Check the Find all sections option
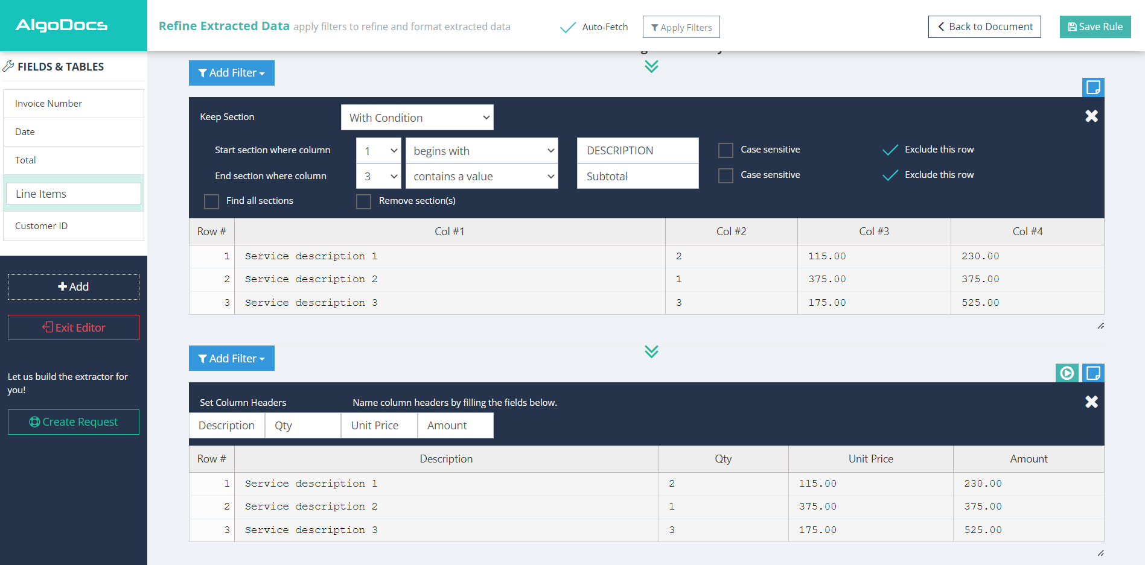 (211, 201)
